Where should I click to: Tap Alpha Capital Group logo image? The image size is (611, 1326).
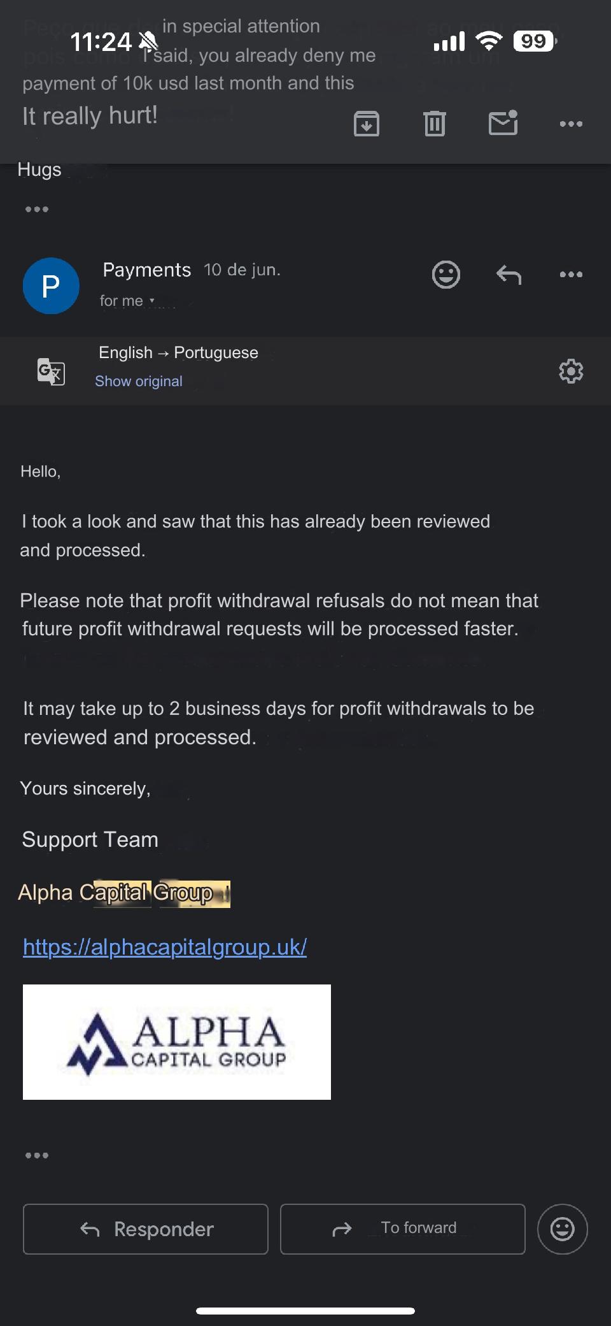[x=177, y=1042]
